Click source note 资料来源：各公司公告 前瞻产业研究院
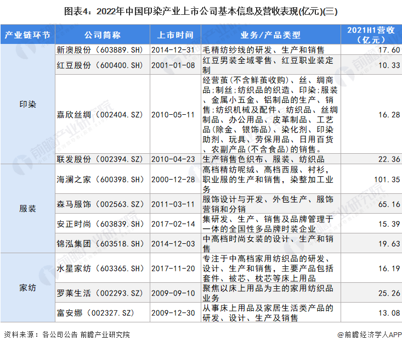 67,334
